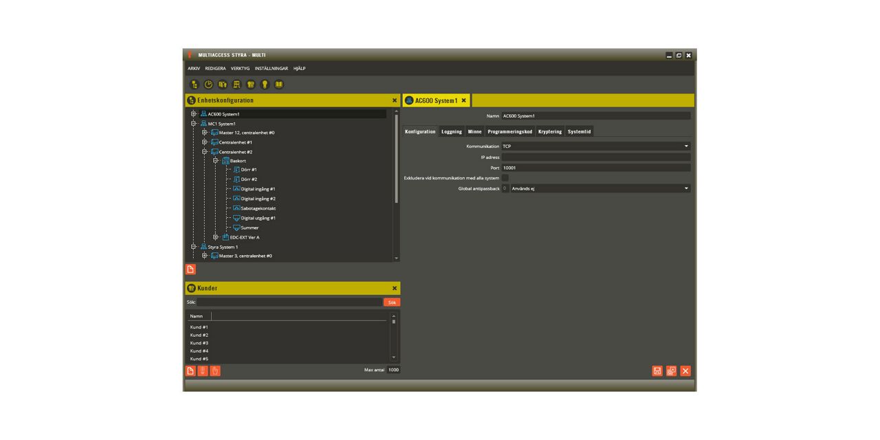Collapse the Centralenhet #2 tree node
This screenshot has height=440, width=880.
(205, 152)
